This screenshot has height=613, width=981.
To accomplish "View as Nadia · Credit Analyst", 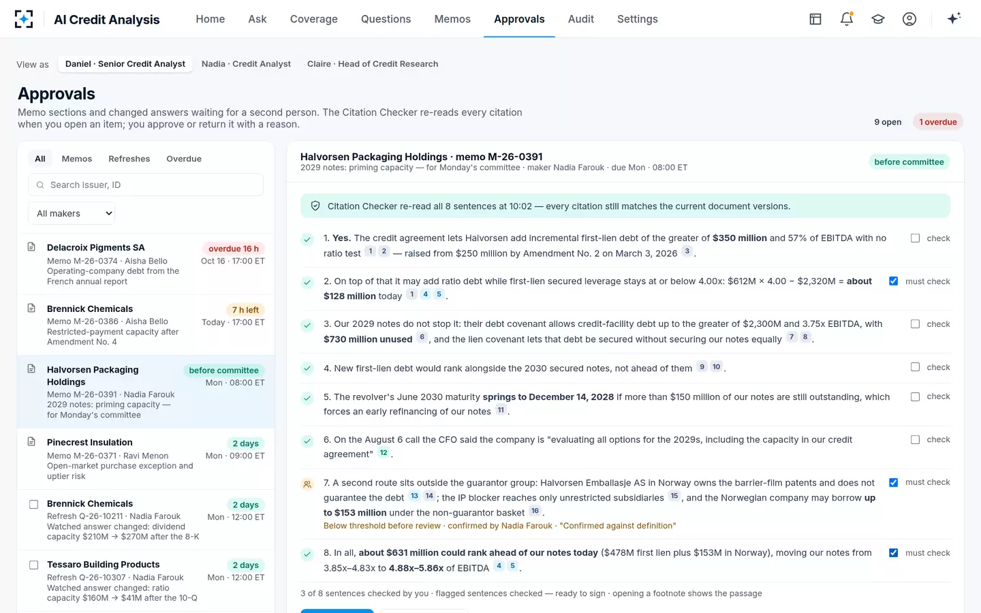I will [x=246, y=64].
